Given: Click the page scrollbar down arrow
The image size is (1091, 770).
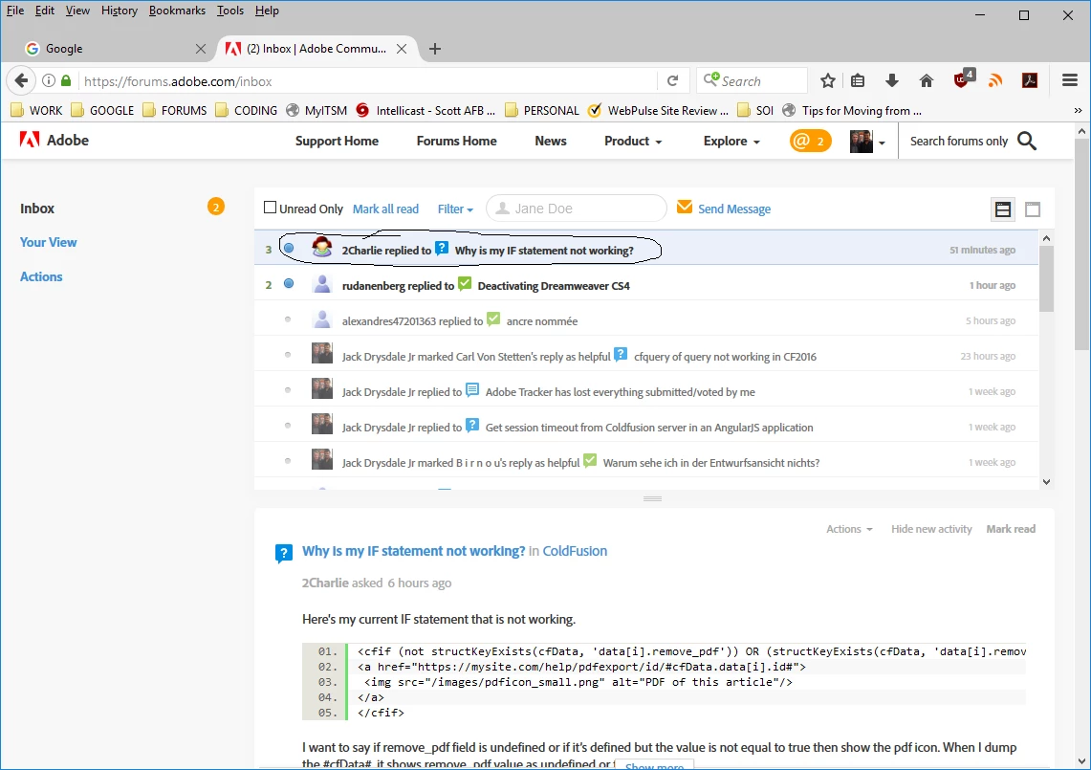Looking at the screenshot, I should 1081,761.
